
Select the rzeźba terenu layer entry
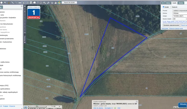coord(5,62)
